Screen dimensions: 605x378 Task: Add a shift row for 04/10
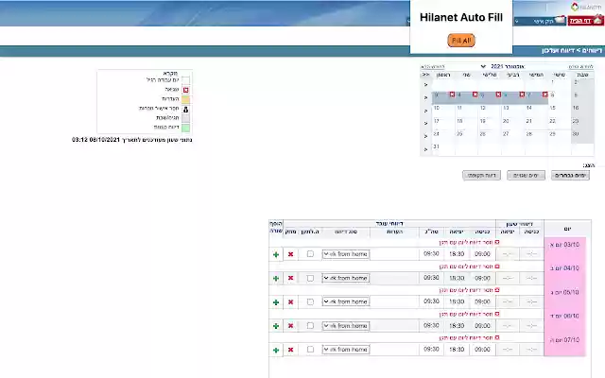click(x=276, y=278)
